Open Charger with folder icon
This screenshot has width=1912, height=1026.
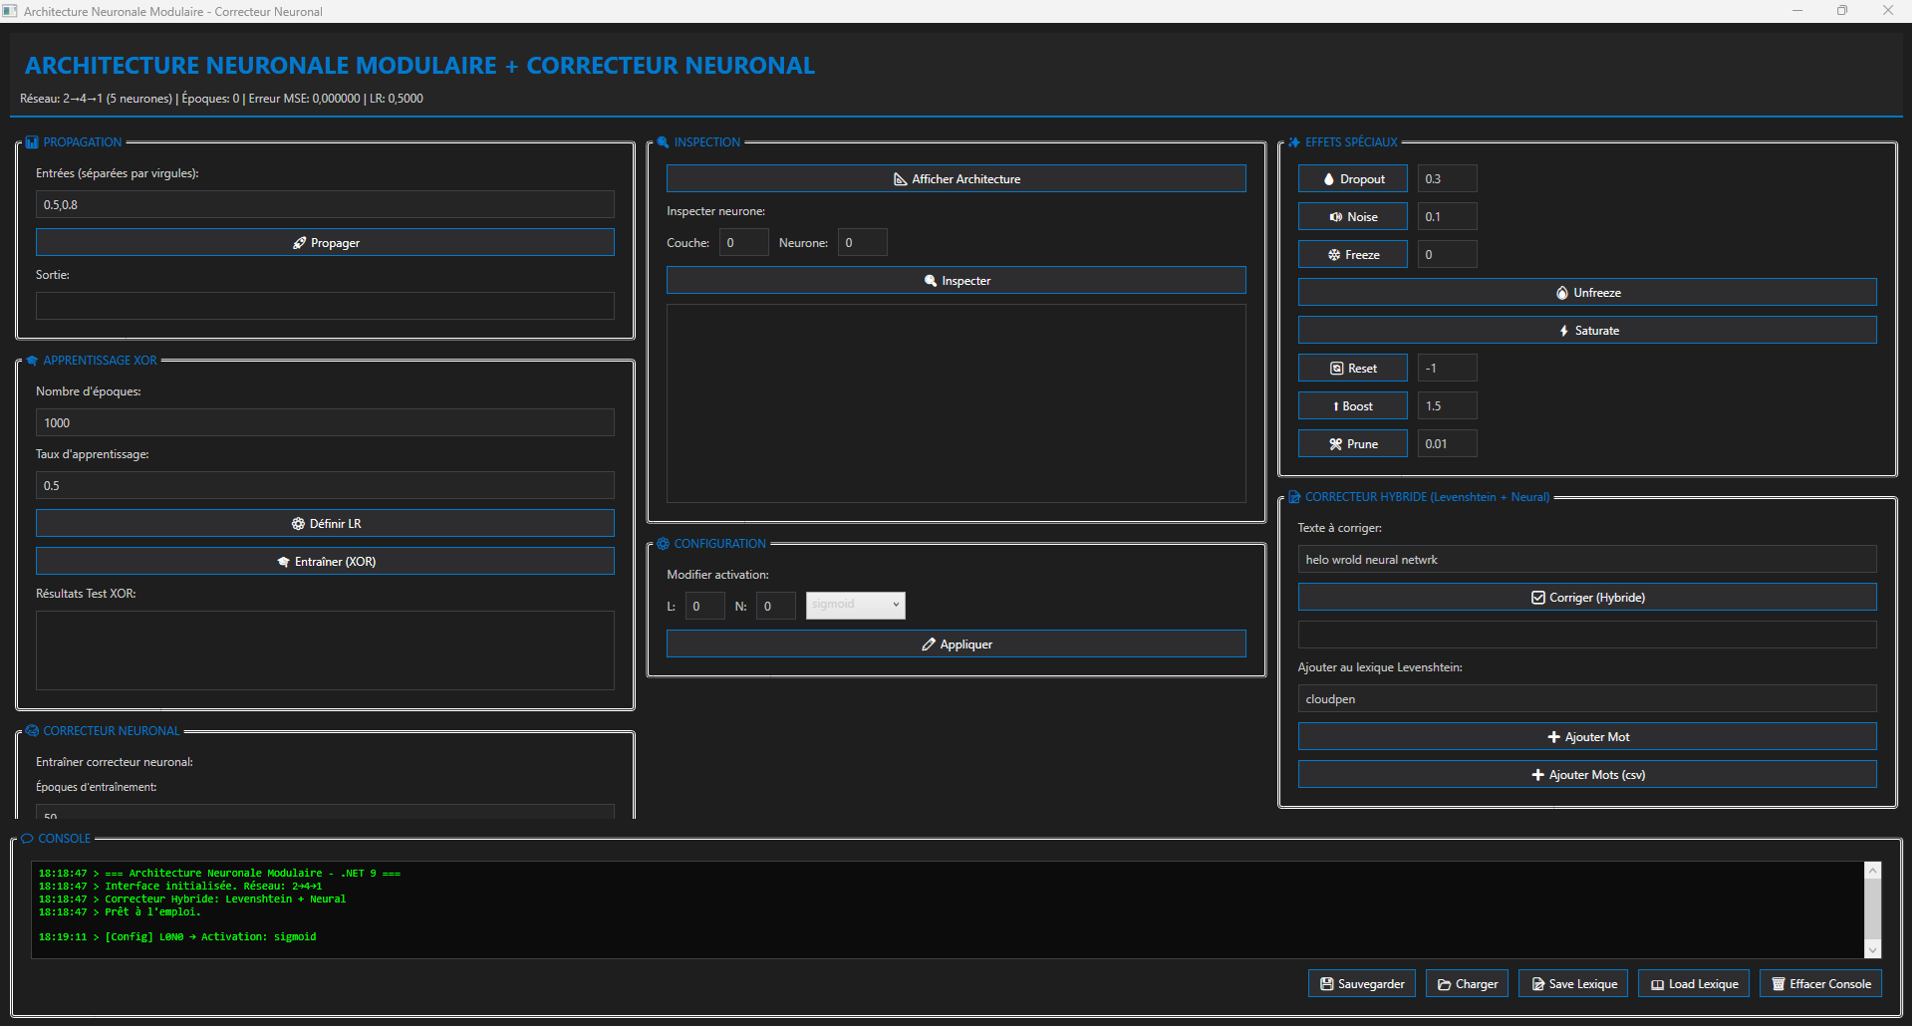click(x=1466, y=984)
